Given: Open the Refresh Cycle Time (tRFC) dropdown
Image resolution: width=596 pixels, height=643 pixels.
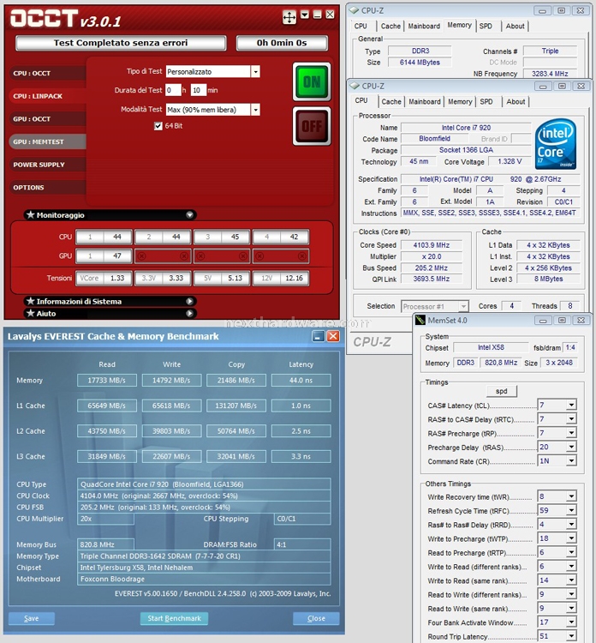Looking at the screenshot, I should coord(571,511).
